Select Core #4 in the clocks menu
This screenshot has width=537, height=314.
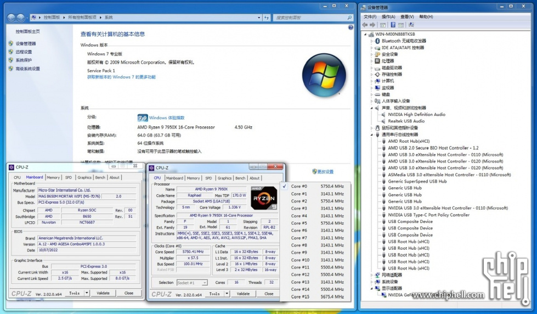[315, 216]
